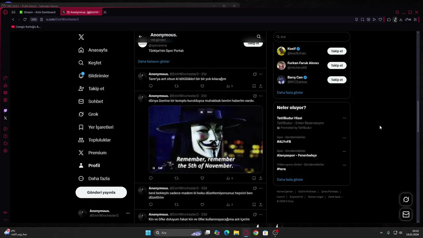Open Yer İşaretleri bookmarks
This screenshot has height=238, width=423.
point(96,127)
